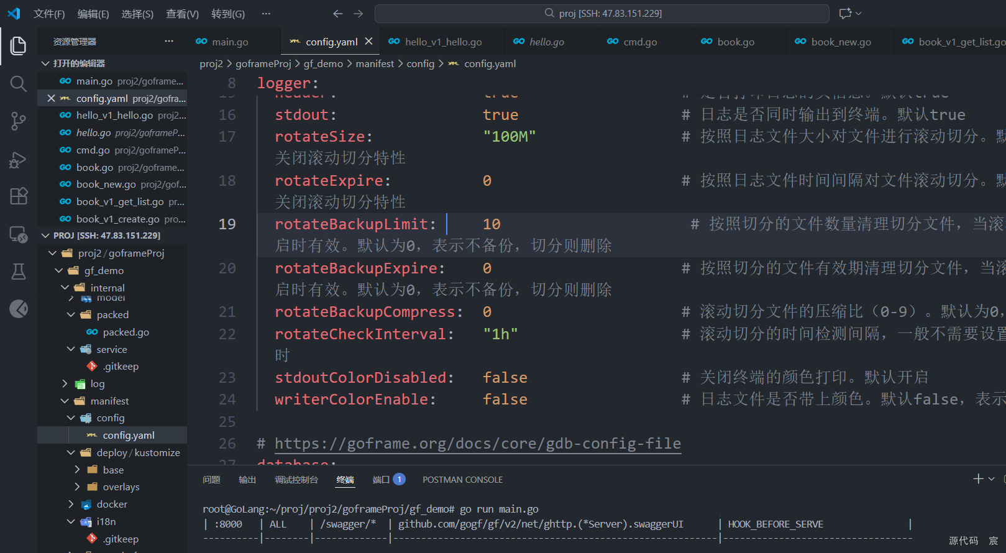
Task: Open the Postman activity bar icon
Action: tap(19, 309)
